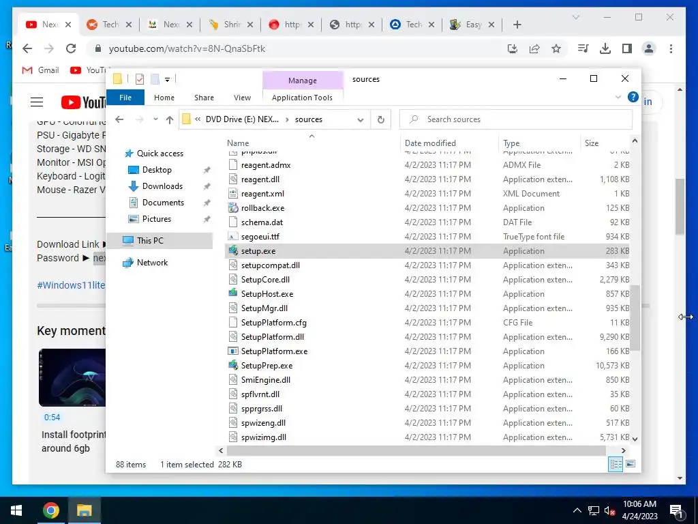Open a new Chrome tab

pyautogui.click(x=517, y=25)
